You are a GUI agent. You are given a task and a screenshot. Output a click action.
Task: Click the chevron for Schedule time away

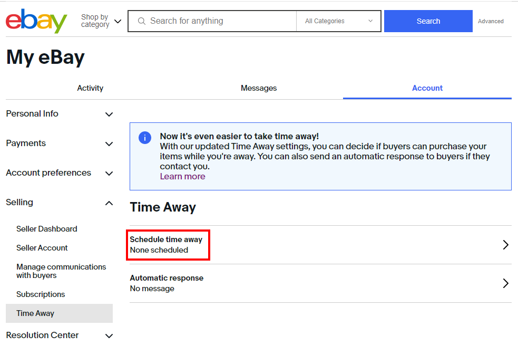click(505, 245)
